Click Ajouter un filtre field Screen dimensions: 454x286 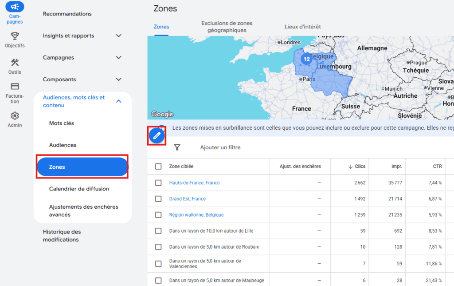(220, 147)
